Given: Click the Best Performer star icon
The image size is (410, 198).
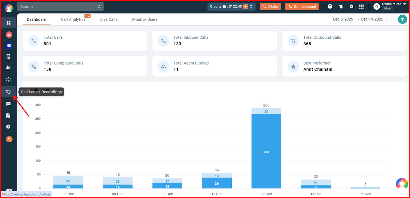Looking at the screenshot, I should (x=293, y=67).
